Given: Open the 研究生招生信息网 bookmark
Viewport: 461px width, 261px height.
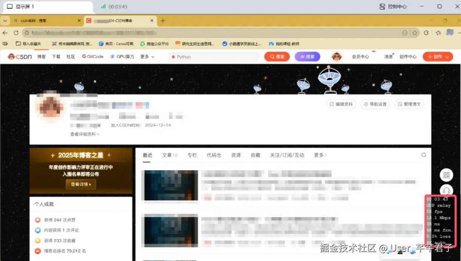Looking at the screenshot, I should click(195, 44).
